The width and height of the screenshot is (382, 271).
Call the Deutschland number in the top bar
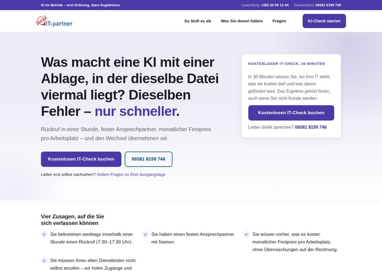click(328, 5)
